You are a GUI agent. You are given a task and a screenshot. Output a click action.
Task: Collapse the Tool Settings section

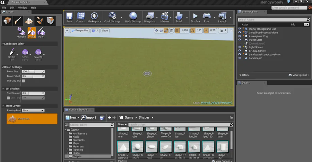[3, 89]
